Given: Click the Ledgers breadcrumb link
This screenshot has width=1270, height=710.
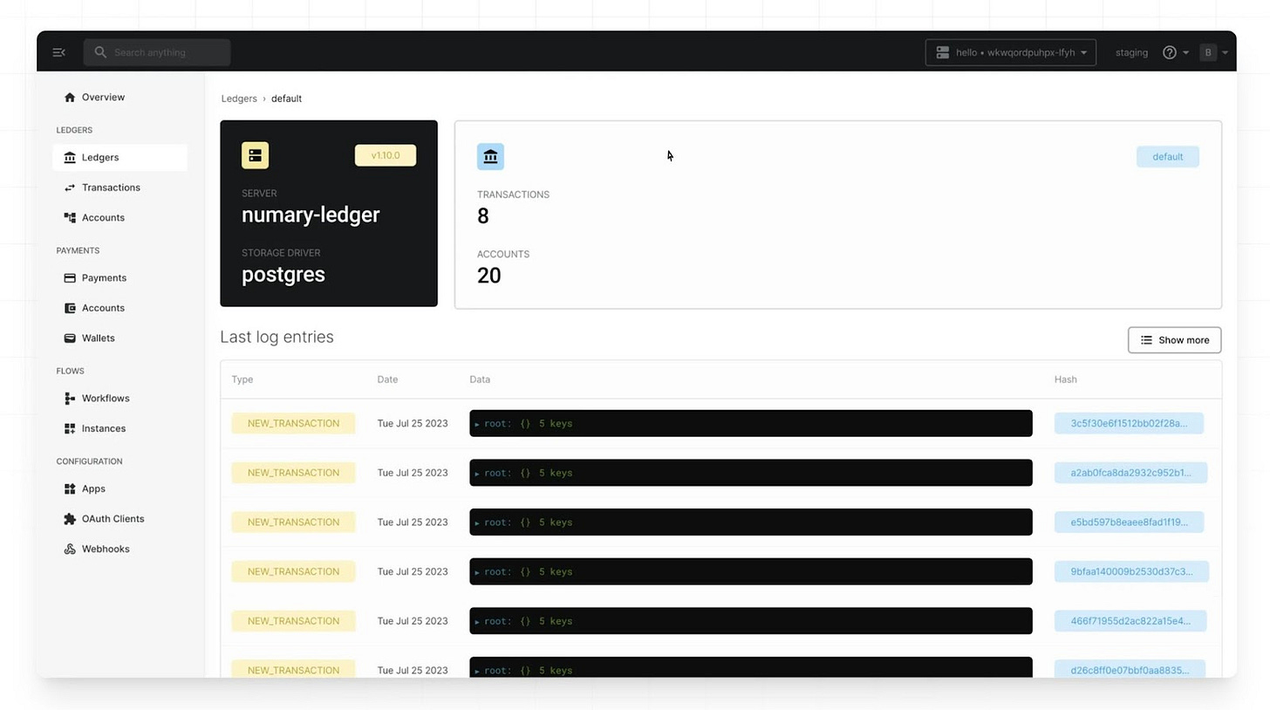Looking at the screenshot, I should coord(239,99).
